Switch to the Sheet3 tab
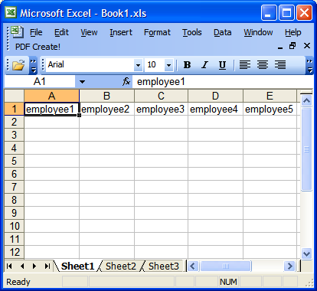317x291 pixels. click(x=164, y=266)
